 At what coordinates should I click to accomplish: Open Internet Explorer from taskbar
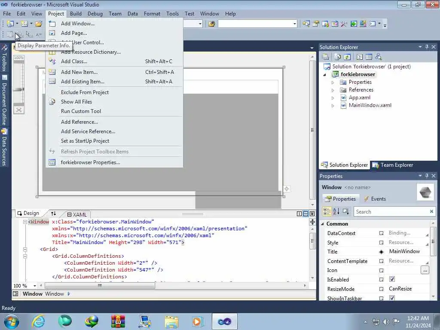[38, 321]
